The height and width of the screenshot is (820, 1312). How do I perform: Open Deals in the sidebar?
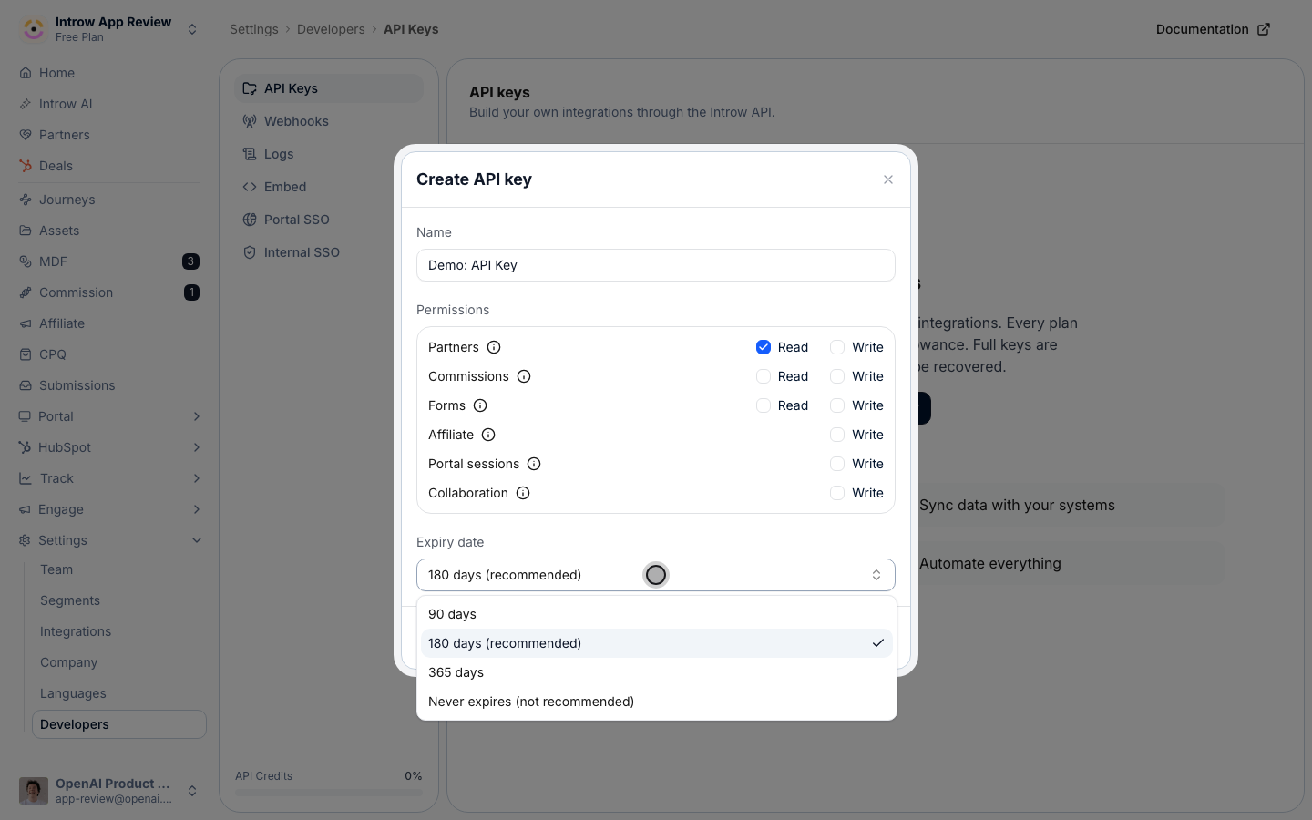click(x=109, y=166)
